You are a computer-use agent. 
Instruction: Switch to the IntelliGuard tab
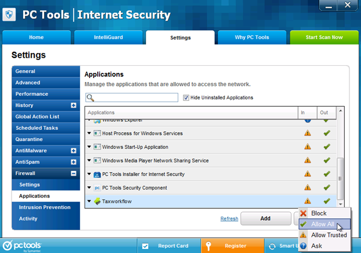[108, 37]
